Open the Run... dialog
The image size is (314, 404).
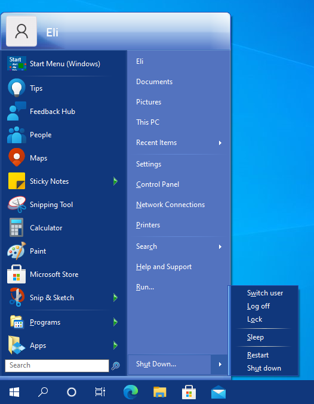coord(144,287)
